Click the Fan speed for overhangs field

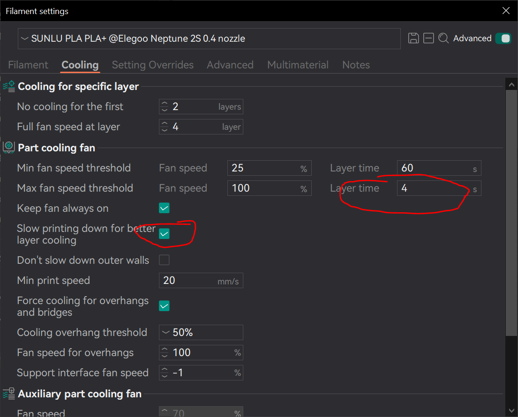pos(201,353)
